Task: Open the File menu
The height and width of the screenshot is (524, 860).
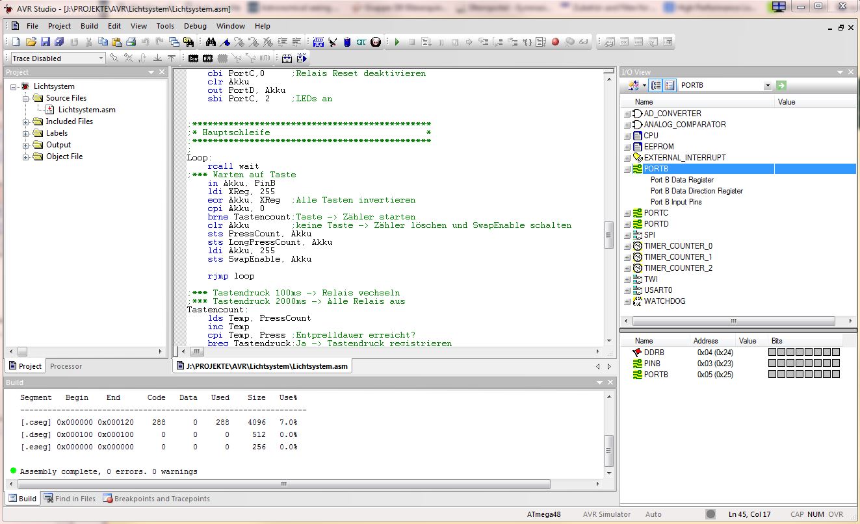Action: coord(33,26)
